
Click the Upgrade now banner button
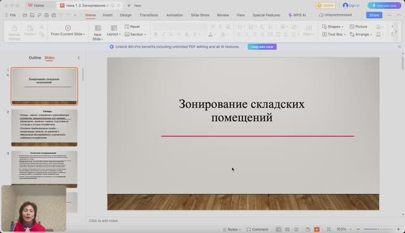click(262, 47)
